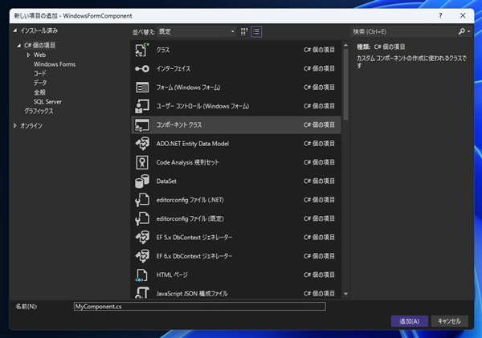
Task: Open the dialog help question mark
Action: (x=440, y=16)
